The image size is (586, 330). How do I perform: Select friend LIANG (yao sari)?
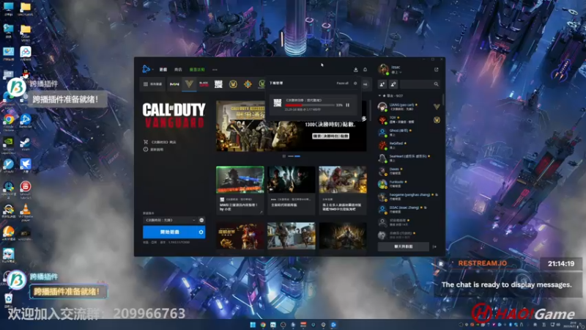tap(409, 106)
